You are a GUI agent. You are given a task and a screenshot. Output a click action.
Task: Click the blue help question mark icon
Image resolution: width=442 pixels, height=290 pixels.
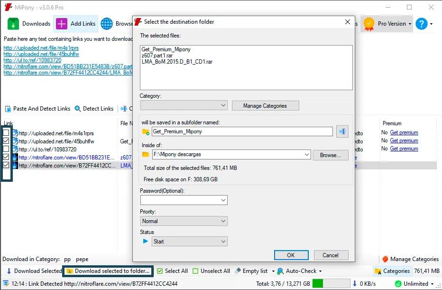coord(422,24)
